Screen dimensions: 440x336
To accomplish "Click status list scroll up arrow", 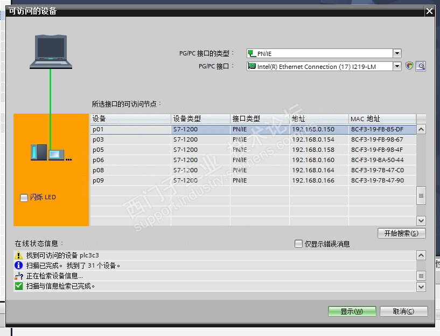I will pos(421,255).
